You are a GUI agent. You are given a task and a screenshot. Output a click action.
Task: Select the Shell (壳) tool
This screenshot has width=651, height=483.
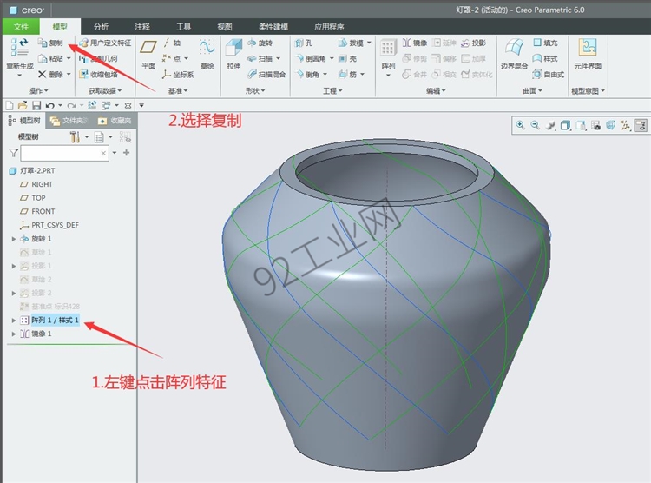tap(347, 58)
